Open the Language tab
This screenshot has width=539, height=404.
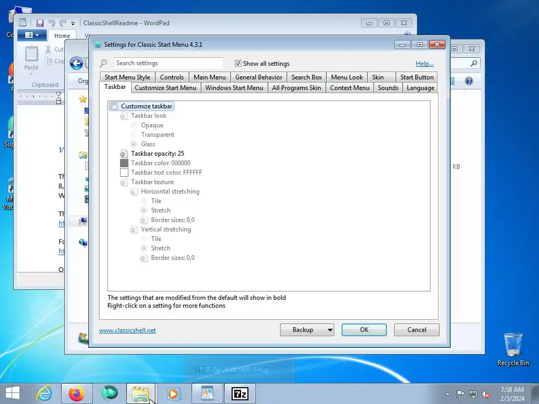pos(421,88)
